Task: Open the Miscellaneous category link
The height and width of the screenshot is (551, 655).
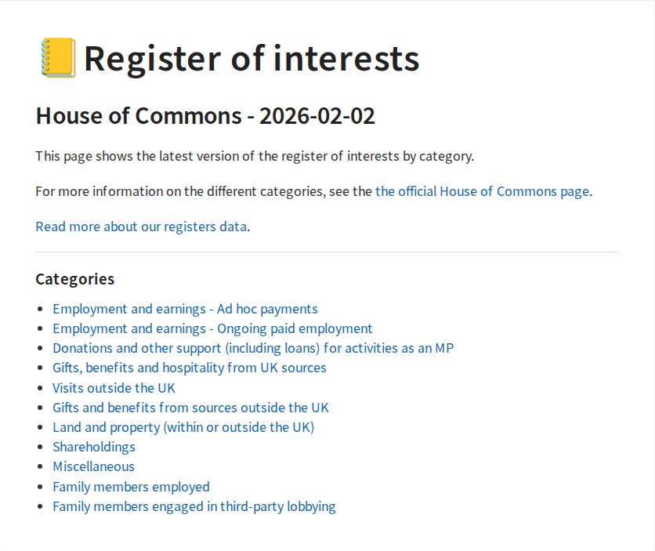Action: click(x=93, y=466)
